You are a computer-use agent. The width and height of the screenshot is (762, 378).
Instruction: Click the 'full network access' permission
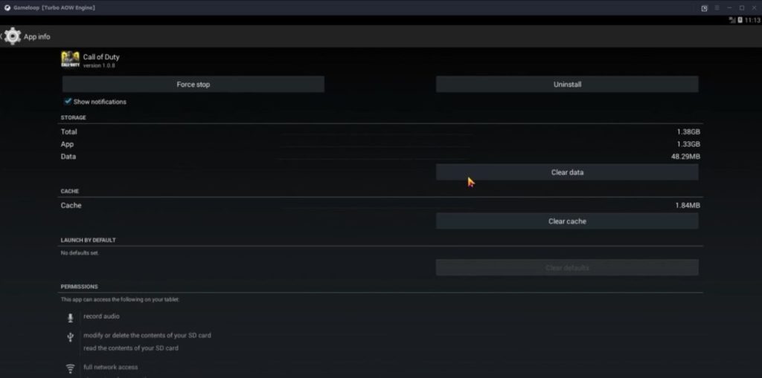coord(110,368)
